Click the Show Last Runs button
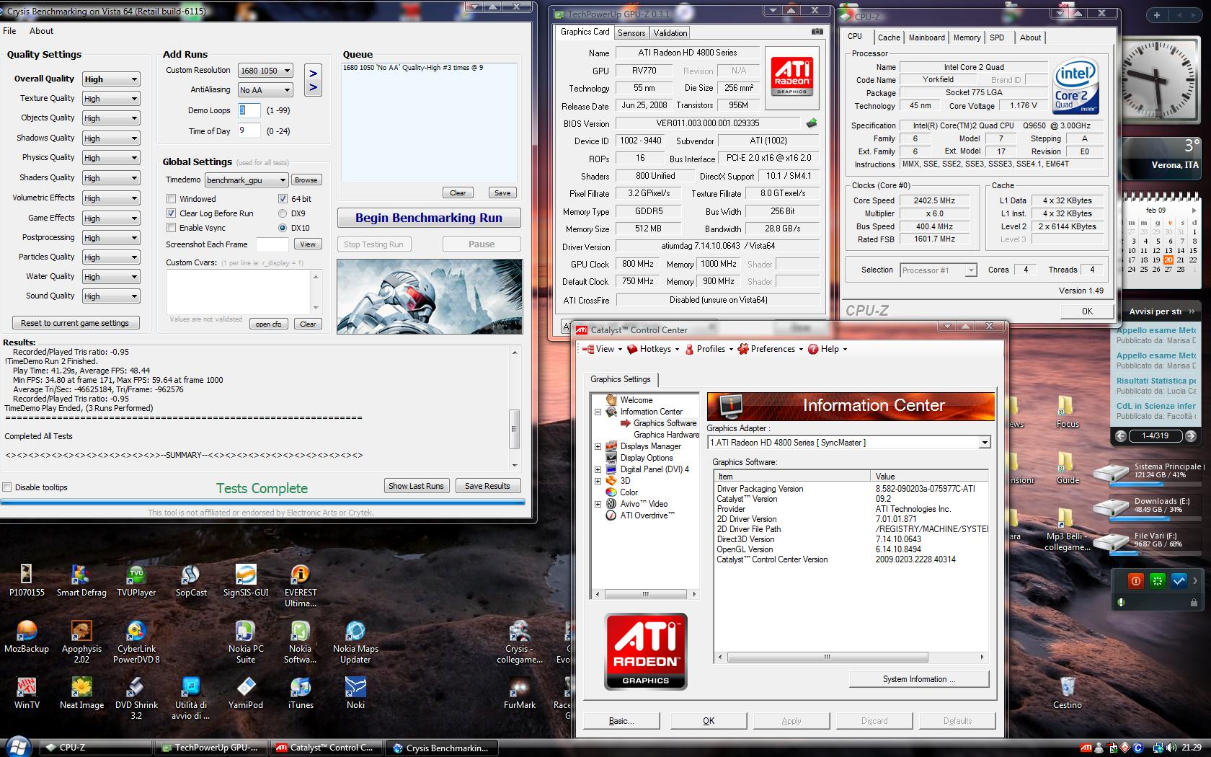Image resolution: width=1211 pixels, height=757 pixels. tap(416, 486)
